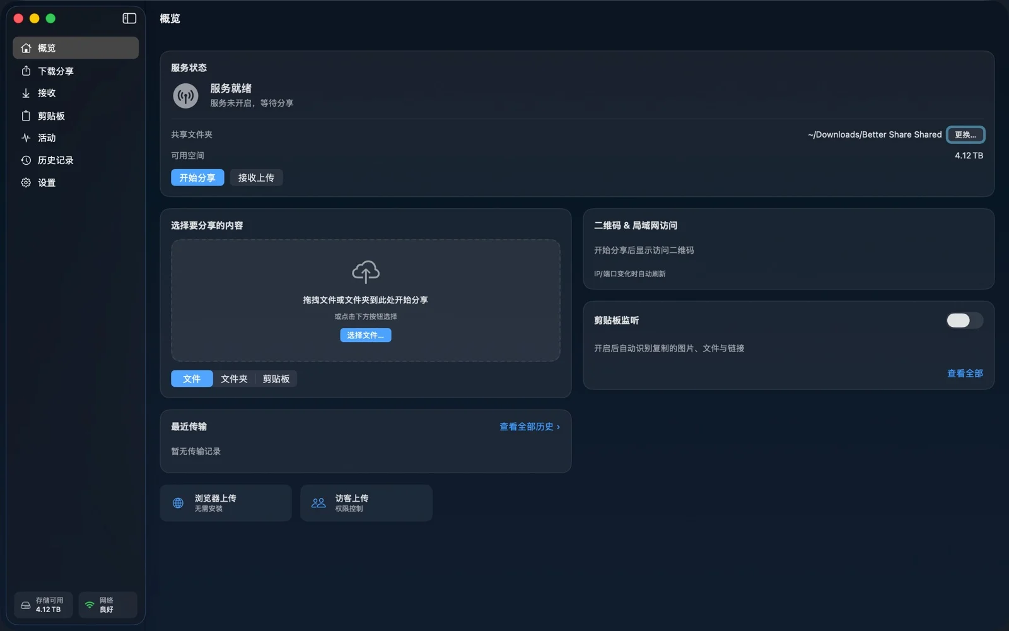Click the clock icon beside 历史记录
Viewport: 1009px width, 631px height.
(26, 160)
